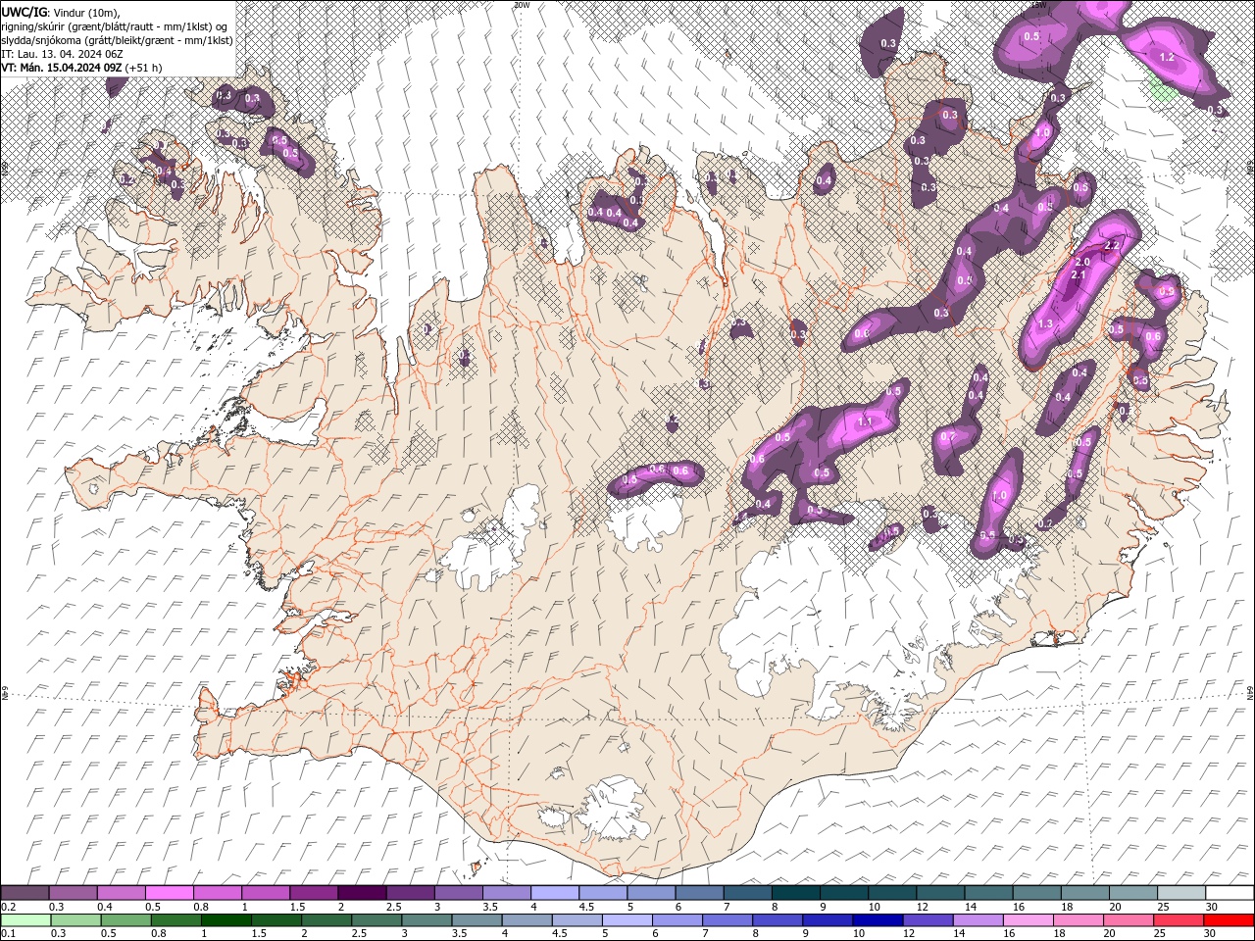Click the bright red swatch at 30
Viewport: 1255px width, 941px height.
tap(1228, 920)
